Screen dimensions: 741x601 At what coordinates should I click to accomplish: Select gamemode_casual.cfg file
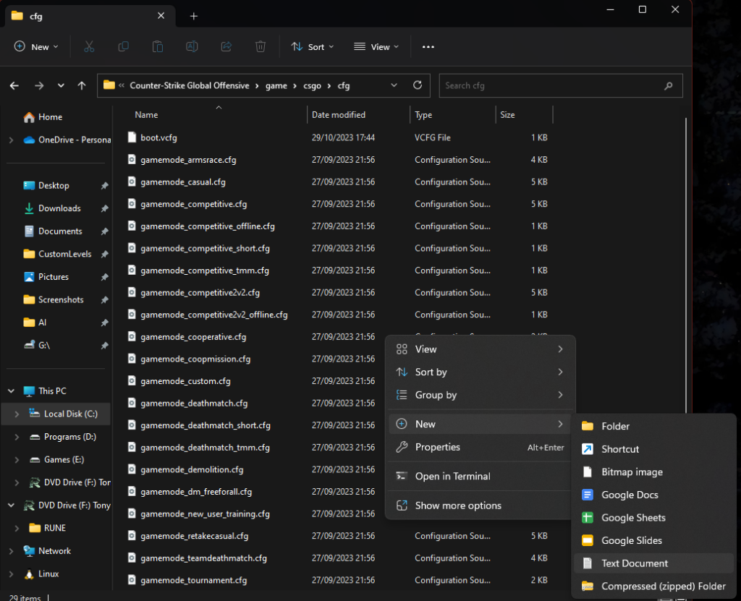(x=183, y=182)
